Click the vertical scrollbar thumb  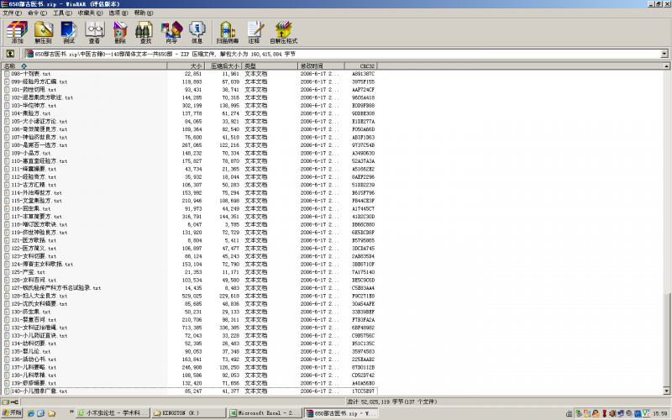(x=666, y=340)
